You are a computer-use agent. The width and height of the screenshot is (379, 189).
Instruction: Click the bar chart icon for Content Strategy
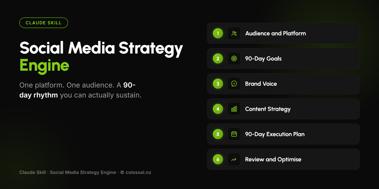(x=234, y=109)
